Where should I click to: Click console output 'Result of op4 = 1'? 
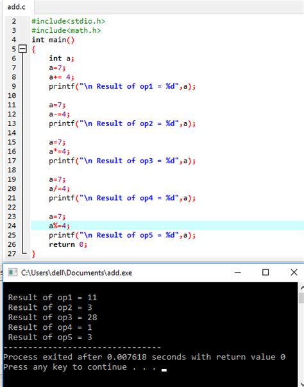[x=50, y=327]
